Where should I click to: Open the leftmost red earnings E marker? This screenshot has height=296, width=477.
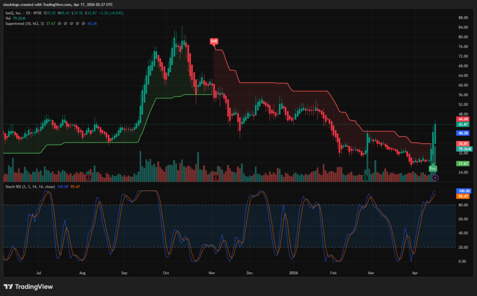click(x=88, y=178)
